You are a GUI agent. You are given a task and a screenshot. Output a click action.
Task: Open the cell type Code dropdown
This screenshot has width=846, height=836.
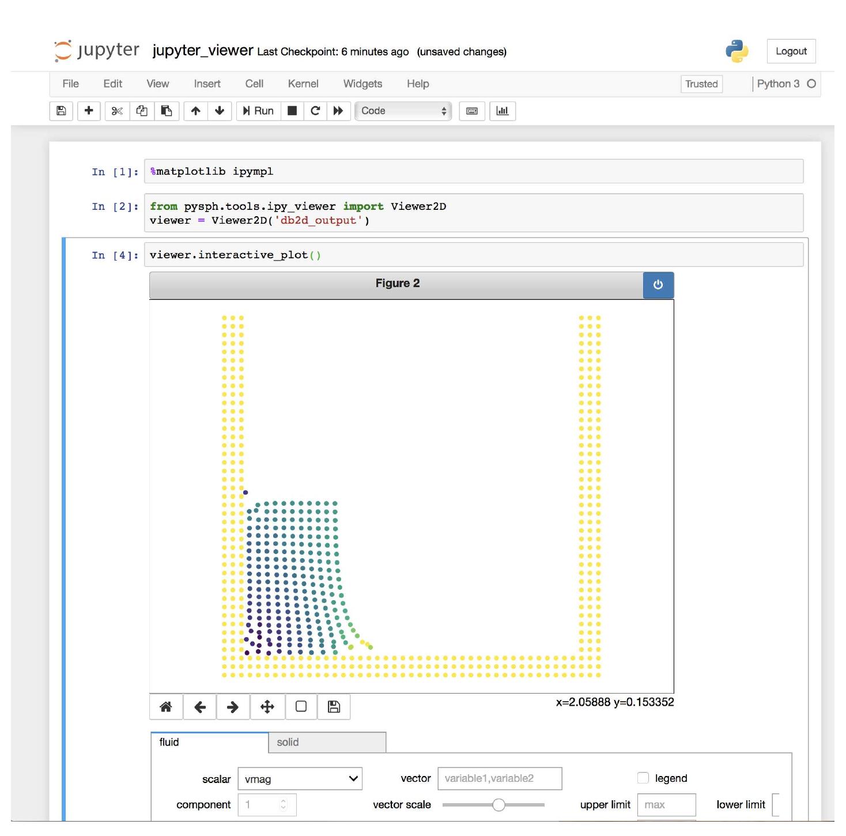pyautogui.click(x=403, y=111)
